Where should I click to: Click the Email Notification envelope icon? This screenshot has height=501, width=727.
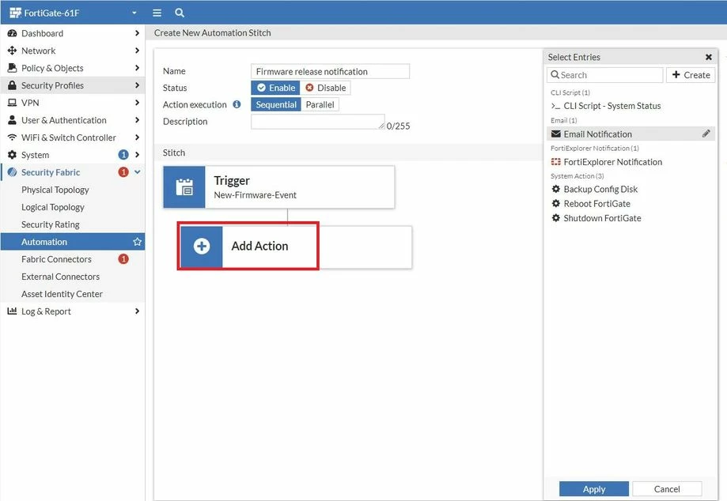pos(555,134)
